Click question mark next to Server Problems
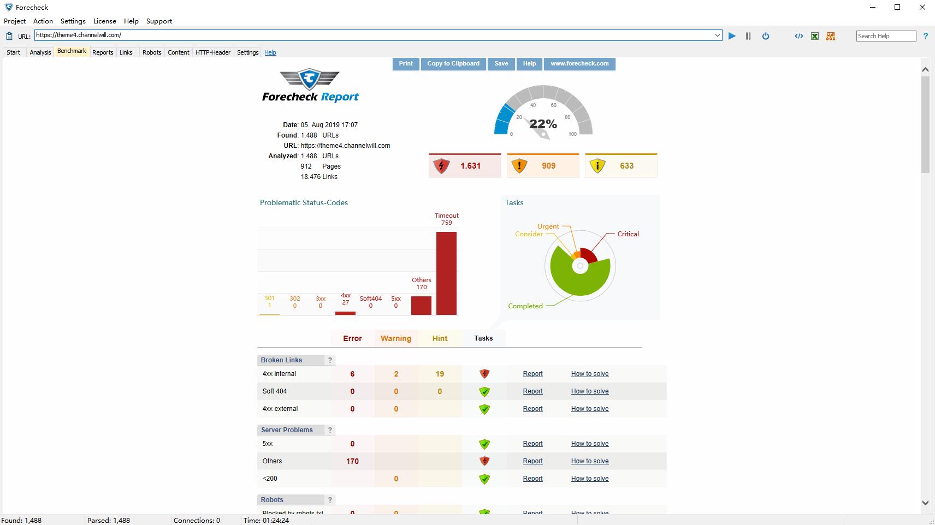The width and height of the screenshot is (935, 525). coord(330,430)
